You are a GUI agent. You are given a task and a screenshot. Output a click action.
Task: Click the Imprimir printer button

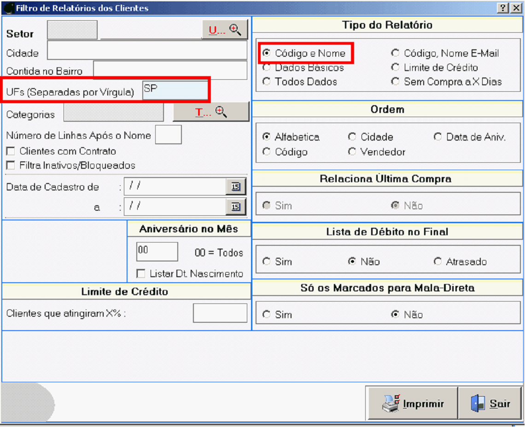point(413,403)
